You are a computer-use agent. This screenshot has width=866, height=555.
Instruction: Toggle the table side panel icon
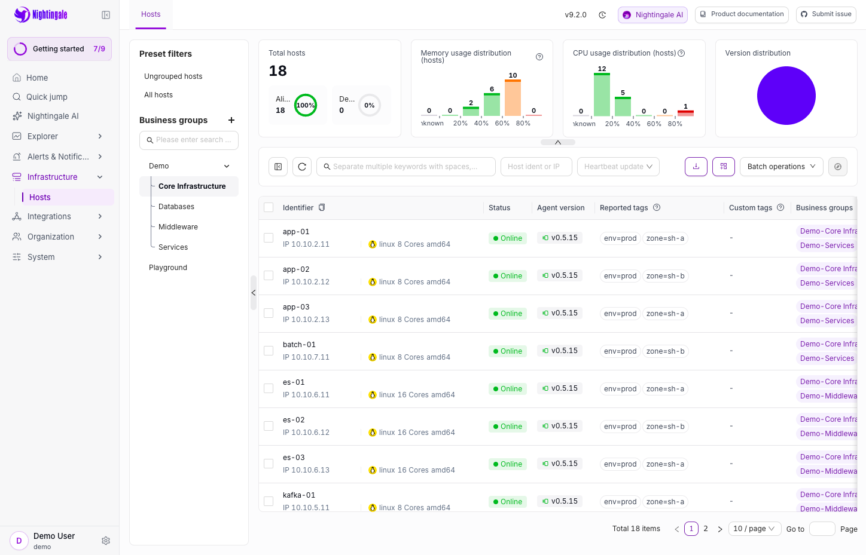(x=278, y=167)
